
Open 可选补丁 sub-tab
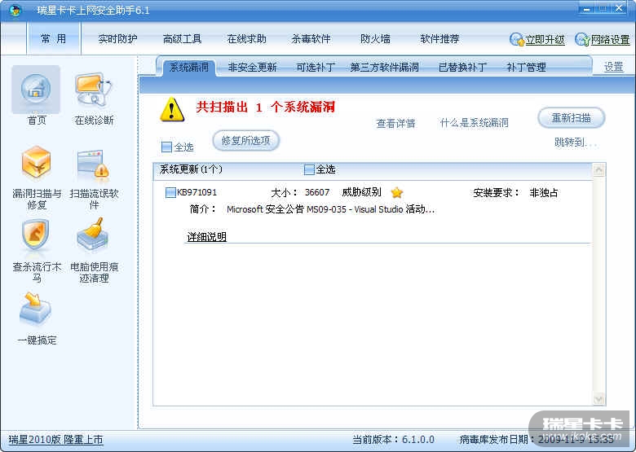[x=316, y=68]
